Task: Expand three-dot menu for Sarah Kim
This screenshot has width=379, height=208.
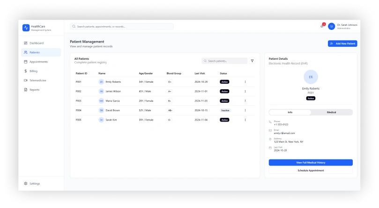Action: pos(245,120)
